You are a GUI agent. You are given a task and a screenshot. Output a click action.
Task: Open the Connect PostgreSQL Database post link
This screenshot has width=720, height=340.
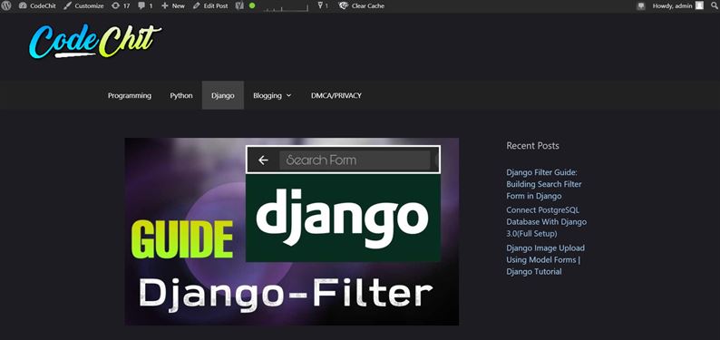coord(547,221)
